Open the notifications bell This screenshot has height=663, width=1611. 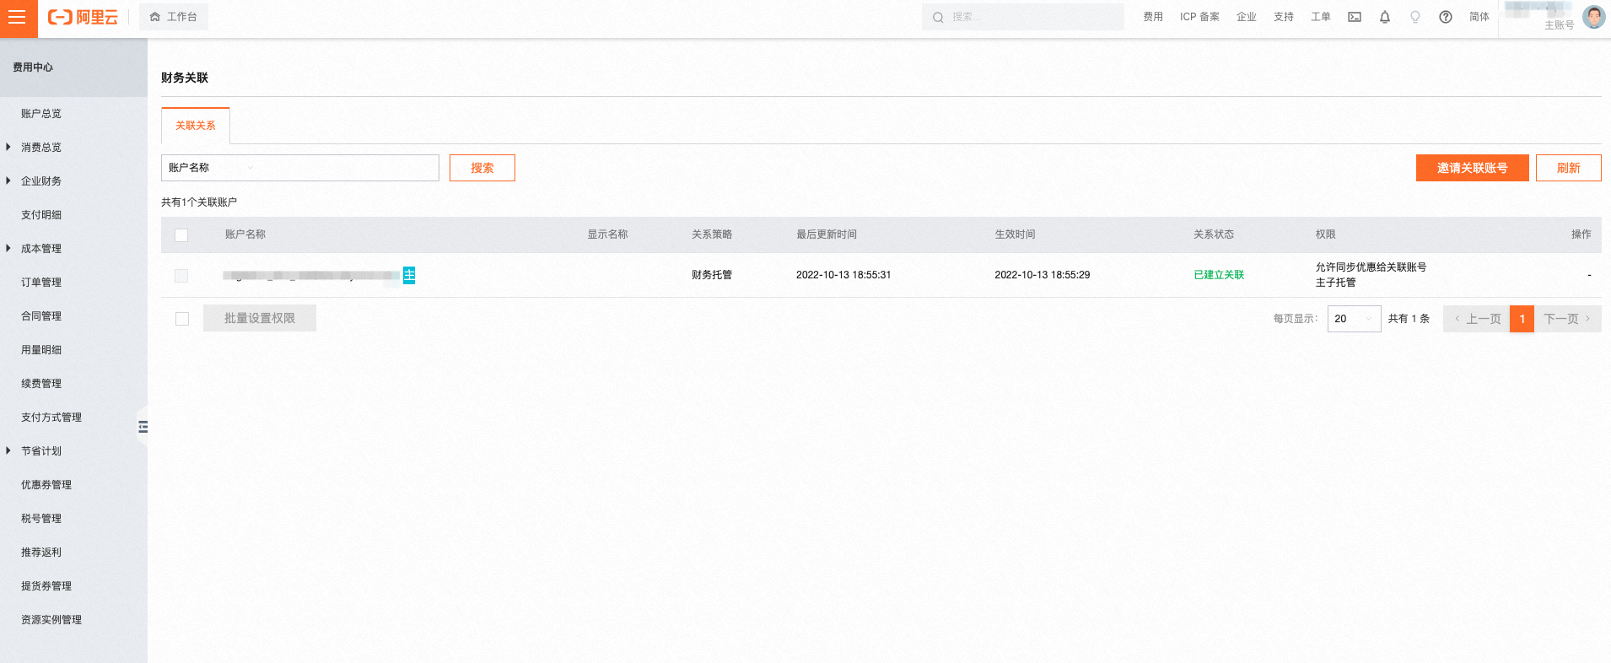[x=1385, y=17]
